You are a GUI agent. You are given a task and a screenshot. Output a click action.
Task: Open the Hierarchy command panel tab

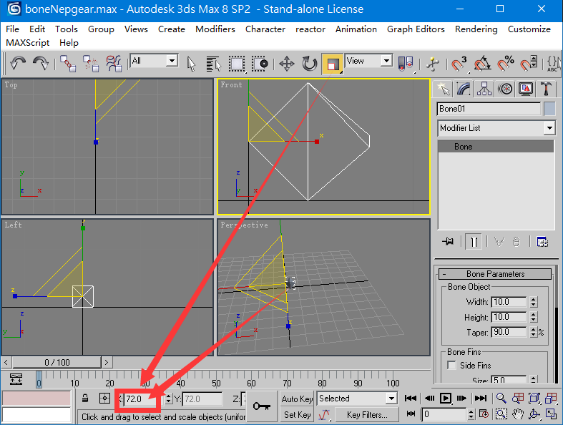pos(485,89)
